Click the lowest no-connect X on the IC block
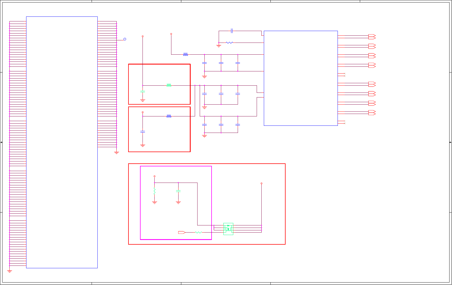 (345, 124)
